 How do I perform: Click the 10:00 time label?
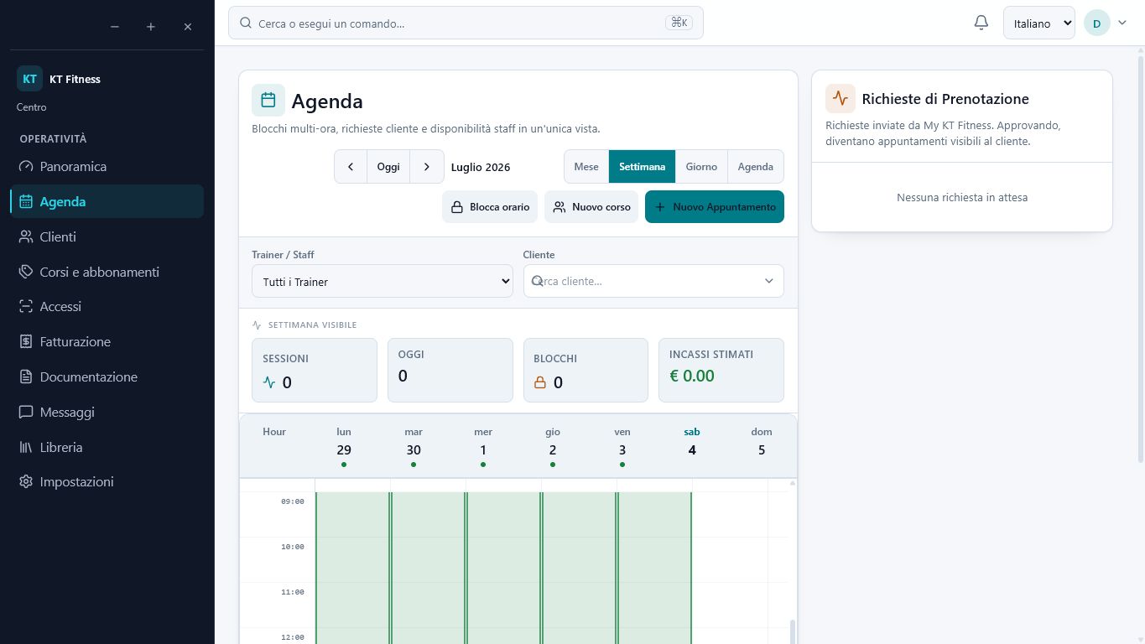(293, 547)
